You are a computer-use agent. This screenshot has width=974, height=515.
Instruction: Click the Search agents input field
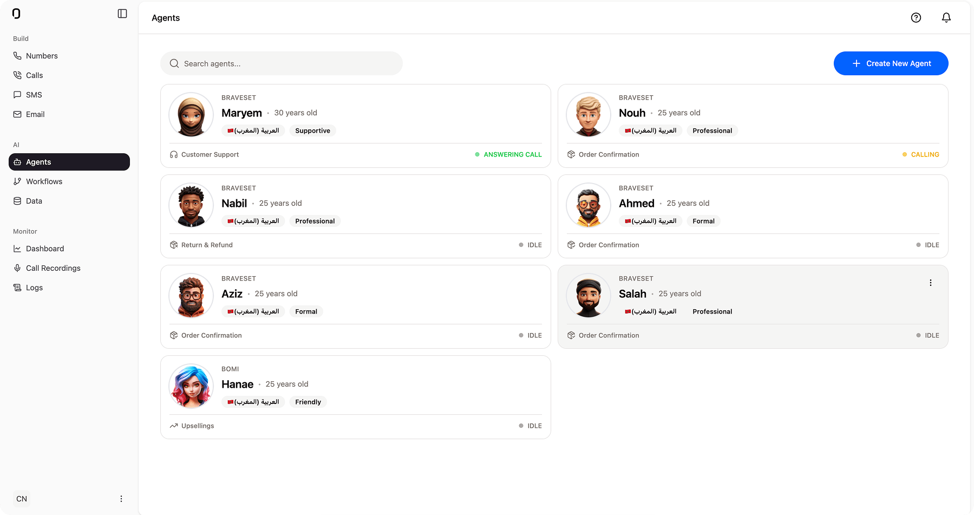(281, 63)
